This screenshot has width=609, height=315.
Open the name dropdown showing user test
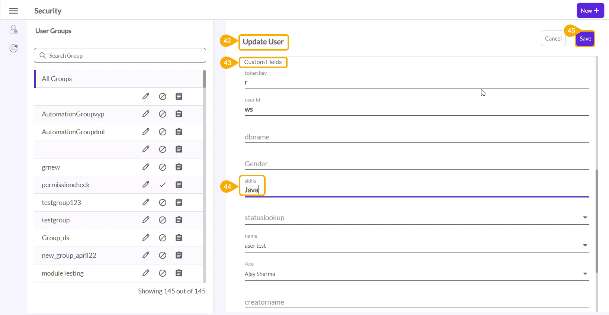[x=585, y=245]
